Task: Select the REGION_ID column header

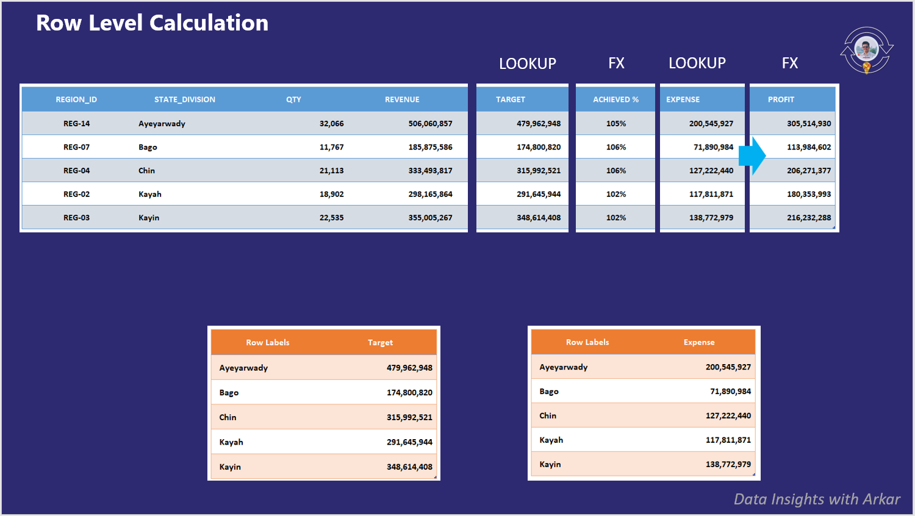Action: click(x=76, y=99)
